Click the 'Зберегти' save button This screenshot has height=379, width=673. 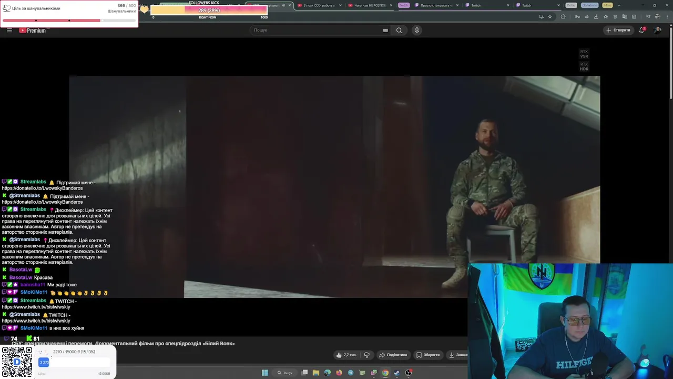428,355
